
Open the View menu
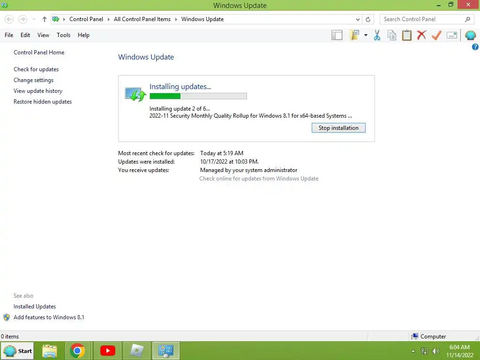click(x=43, y=35)
